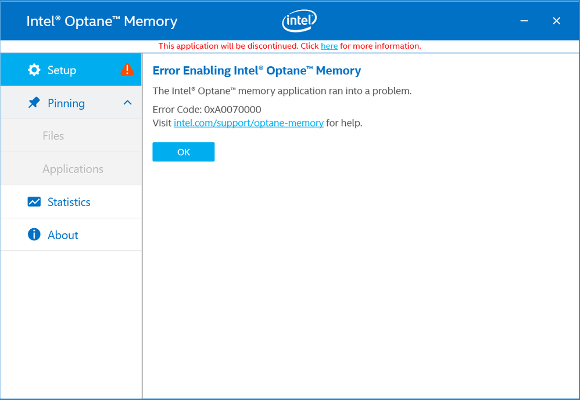Viewport: 580px width, 400px height.
Task: Dismiss the error with OK button
Action: pyautogui.click(x=184, y=152)
